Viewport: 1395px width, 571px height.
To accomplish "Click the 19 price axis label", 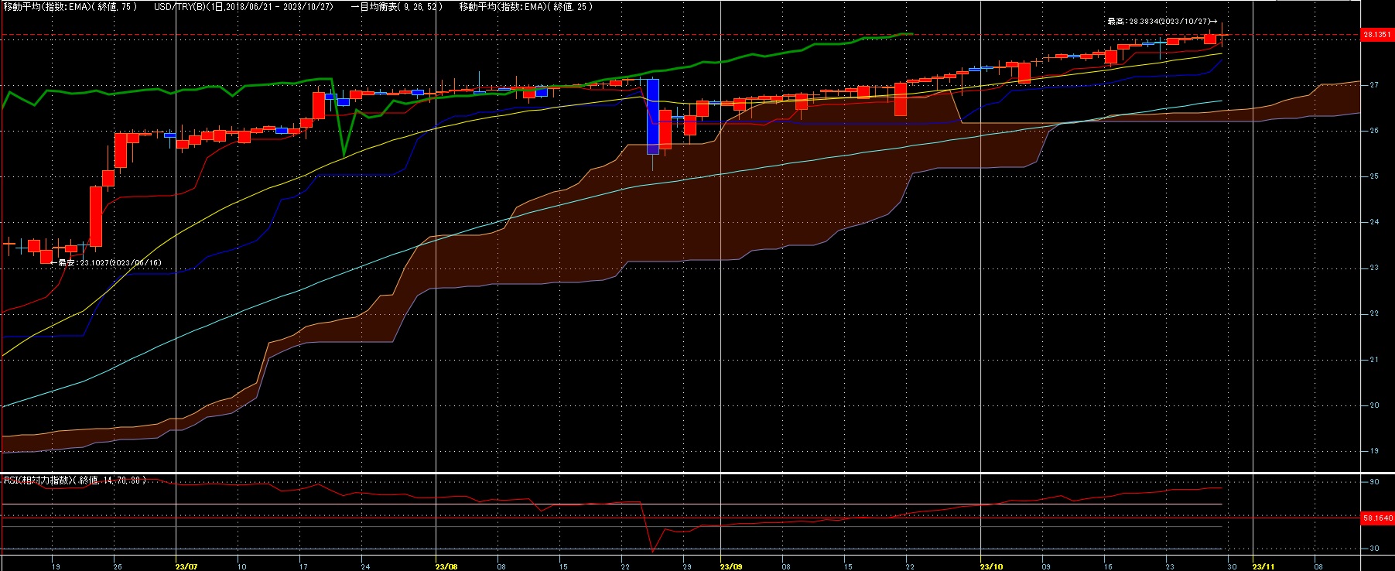I will click(x=1374, y=451).
